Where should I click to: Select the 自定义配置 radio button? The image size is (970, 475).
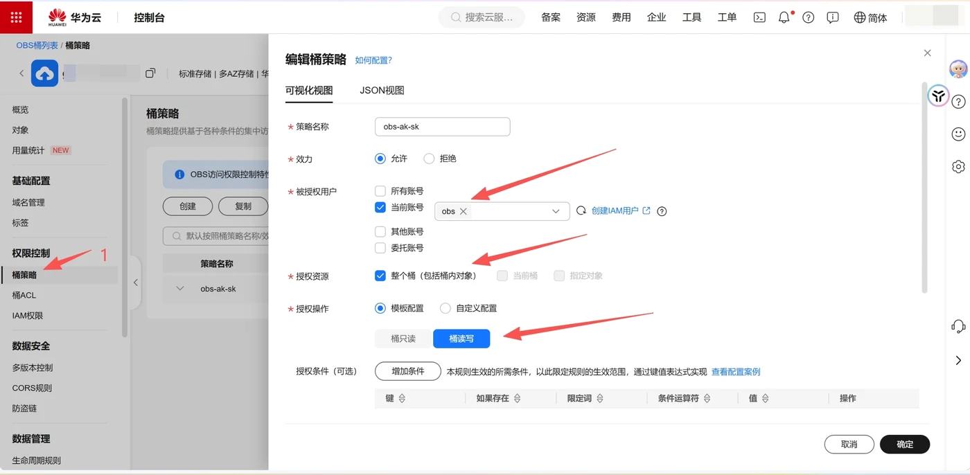[446, 308]
